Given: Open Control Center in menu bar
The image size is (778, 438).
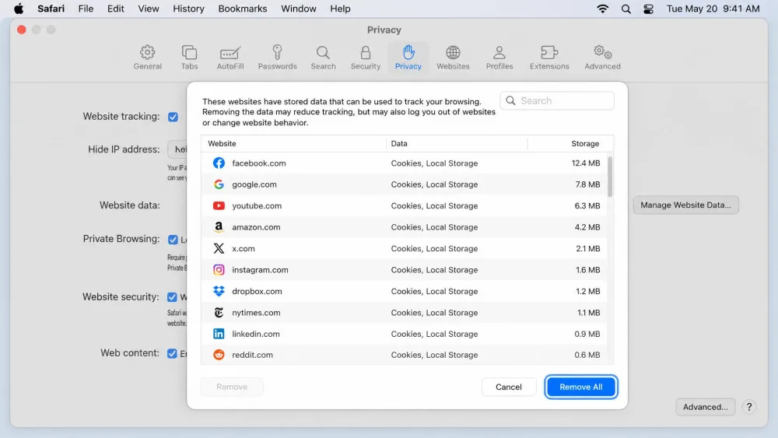Looking at the screenshot, I should [x=649, y=9].
